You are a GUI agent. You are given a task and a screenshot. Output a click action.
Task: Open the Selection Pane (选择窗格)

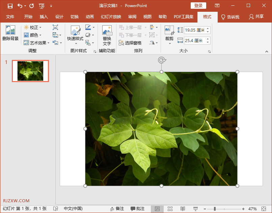tap(130, 43)
